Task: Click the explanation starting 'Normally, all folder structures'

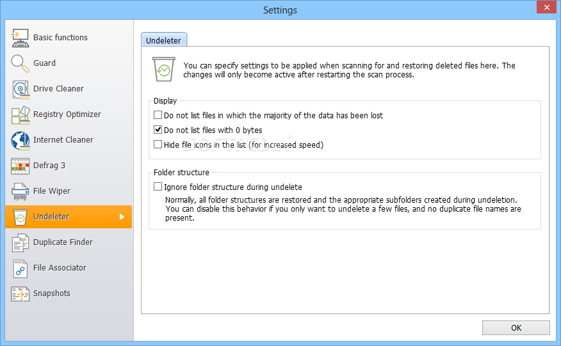Action: 343,208
